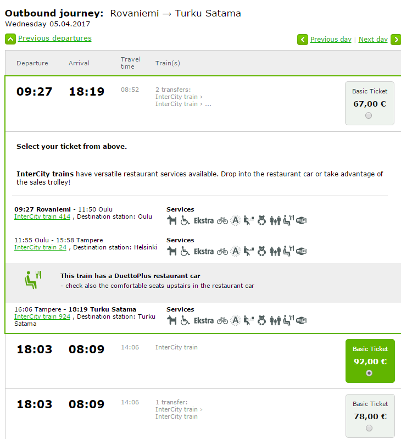
Task: Click the pet-friendly dog icon for train 414
Action: pos(172,221)
